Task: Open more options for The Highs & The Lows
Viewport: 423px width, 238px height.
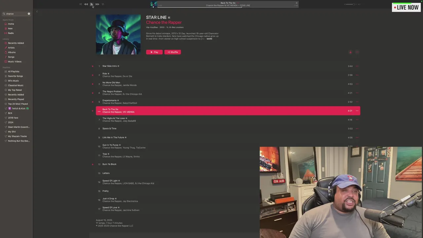Action: (357, 120)
